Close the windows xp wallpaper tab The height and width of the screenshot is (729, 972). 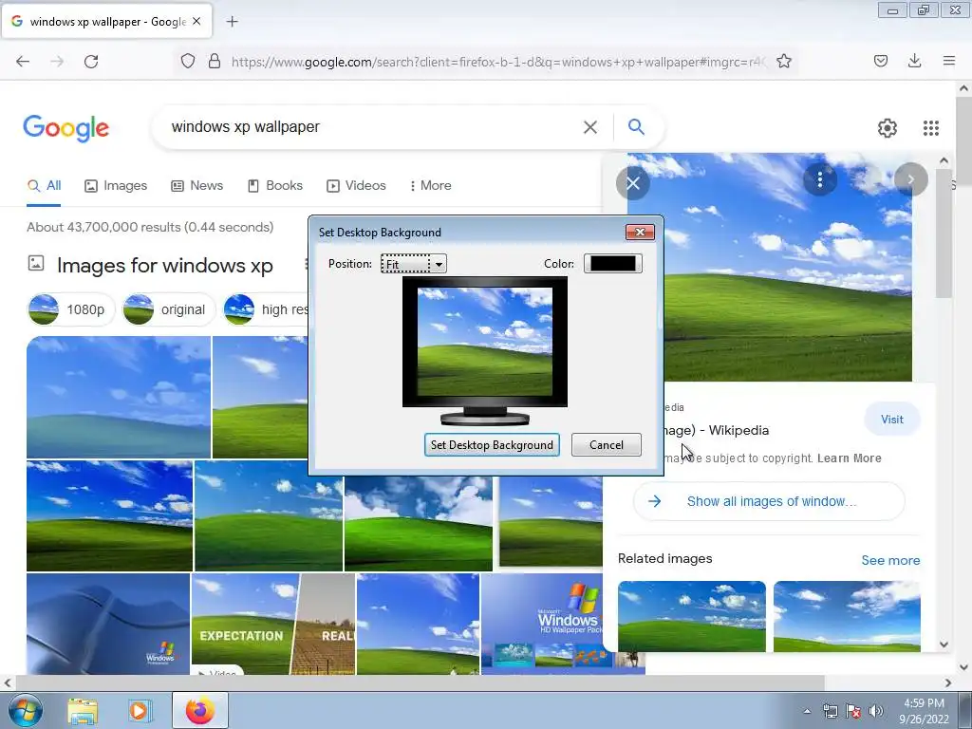click(196, 21)
